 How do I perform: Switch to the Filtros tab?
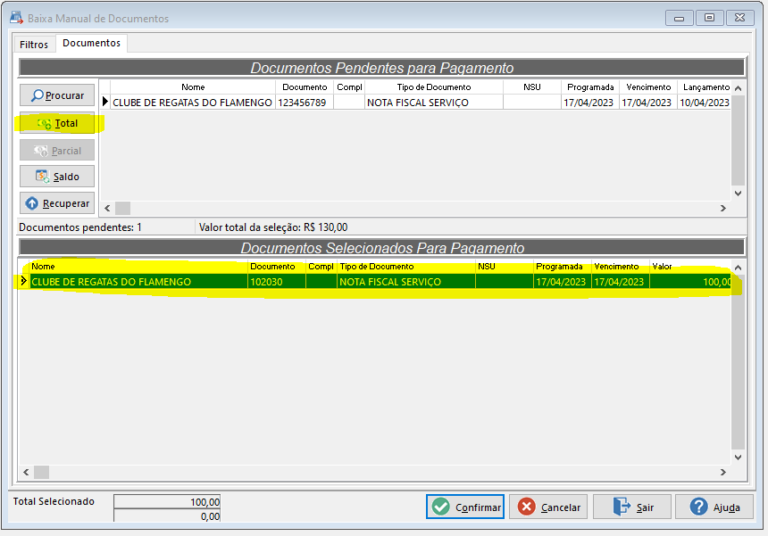point(34,45)
